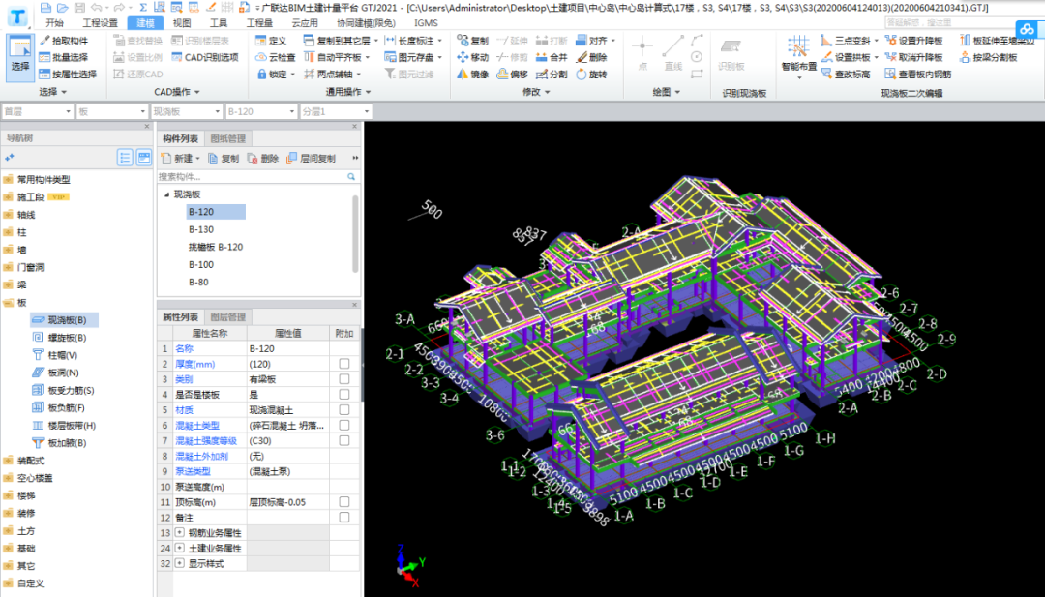Click 复制 button in component list toolbar
1045x597 pixels.
224,158
